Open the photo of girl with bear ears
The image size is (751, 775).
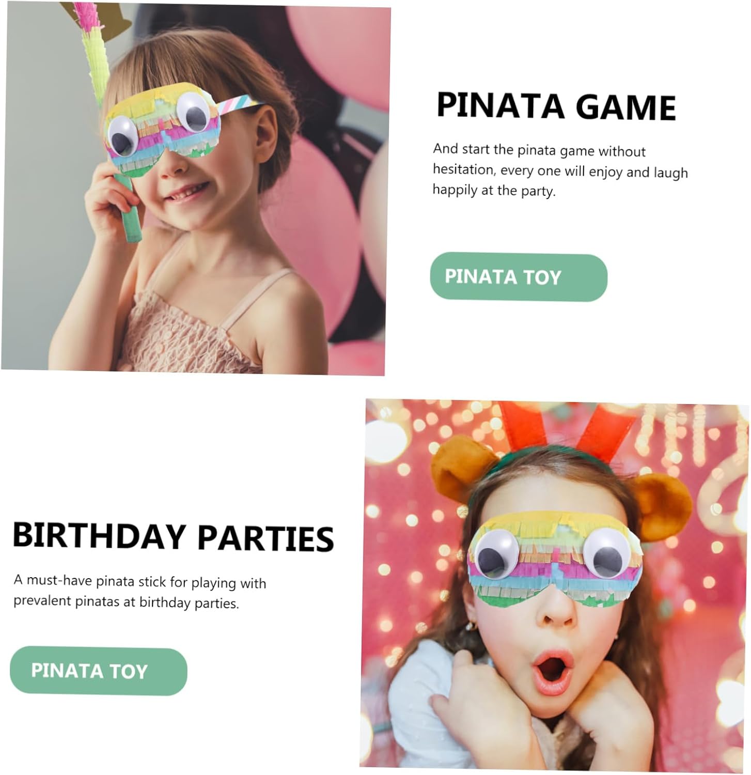click(555, 583)
